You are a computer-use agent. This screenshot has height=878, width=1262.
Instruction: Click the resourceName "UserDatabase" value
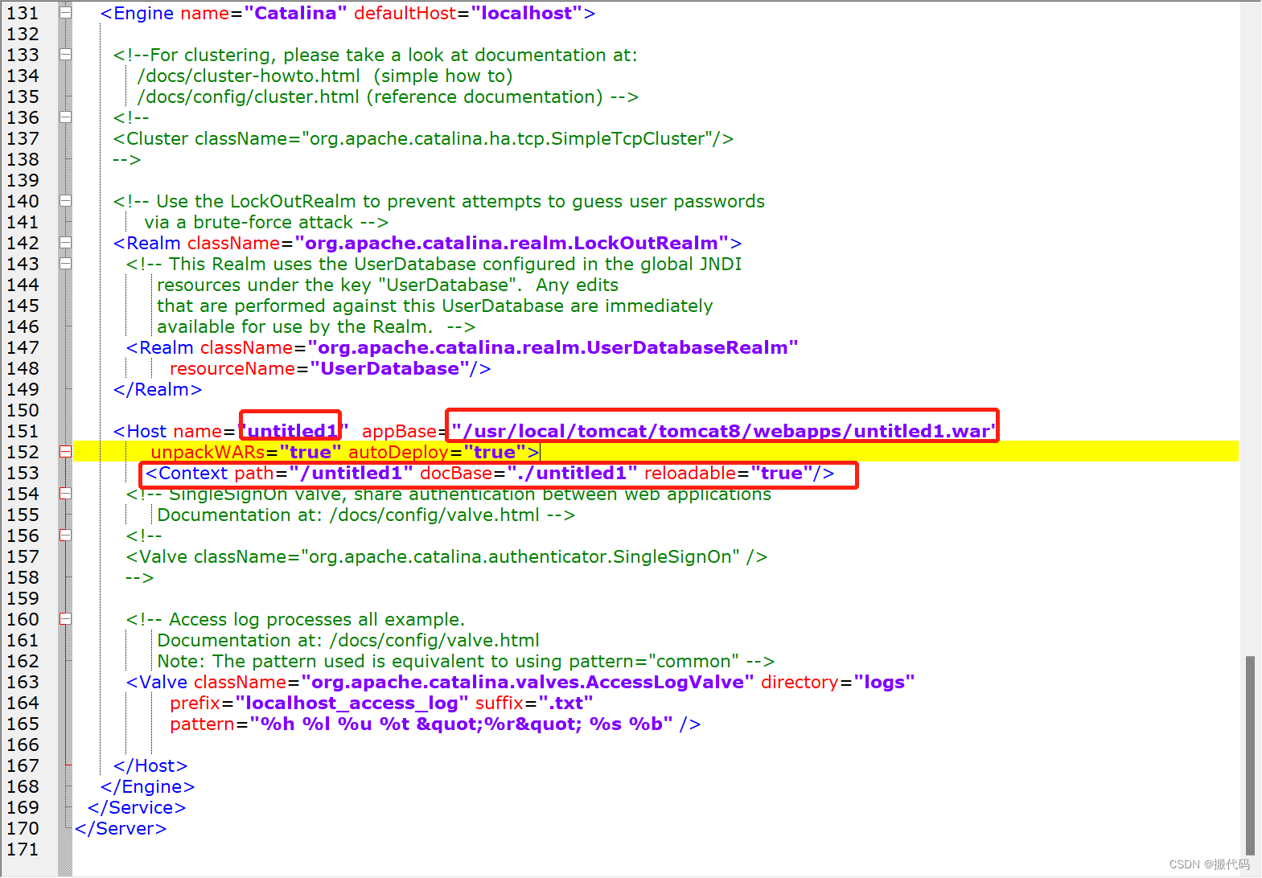click(x=389, y=368)
